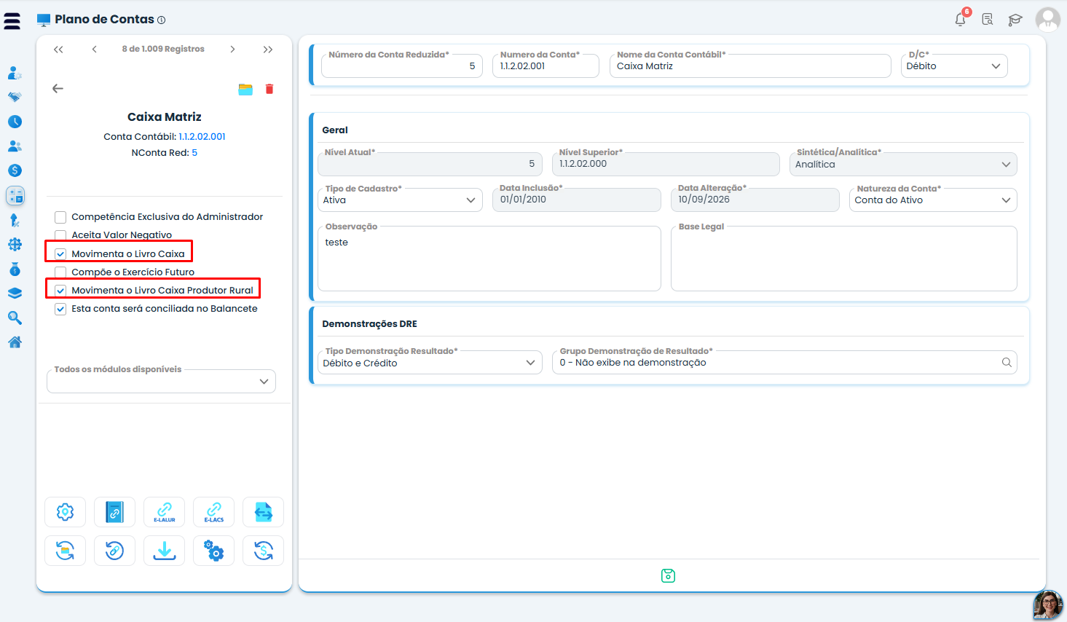1067x622 pixels.
Task: Open the E-LALUR link button
Action: [x=165, y=512]
